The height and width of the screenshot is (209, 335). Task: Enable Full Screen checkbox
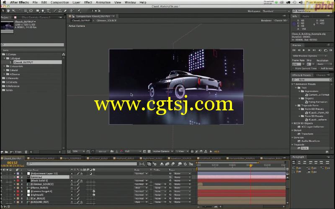click(x=319, y=69)
